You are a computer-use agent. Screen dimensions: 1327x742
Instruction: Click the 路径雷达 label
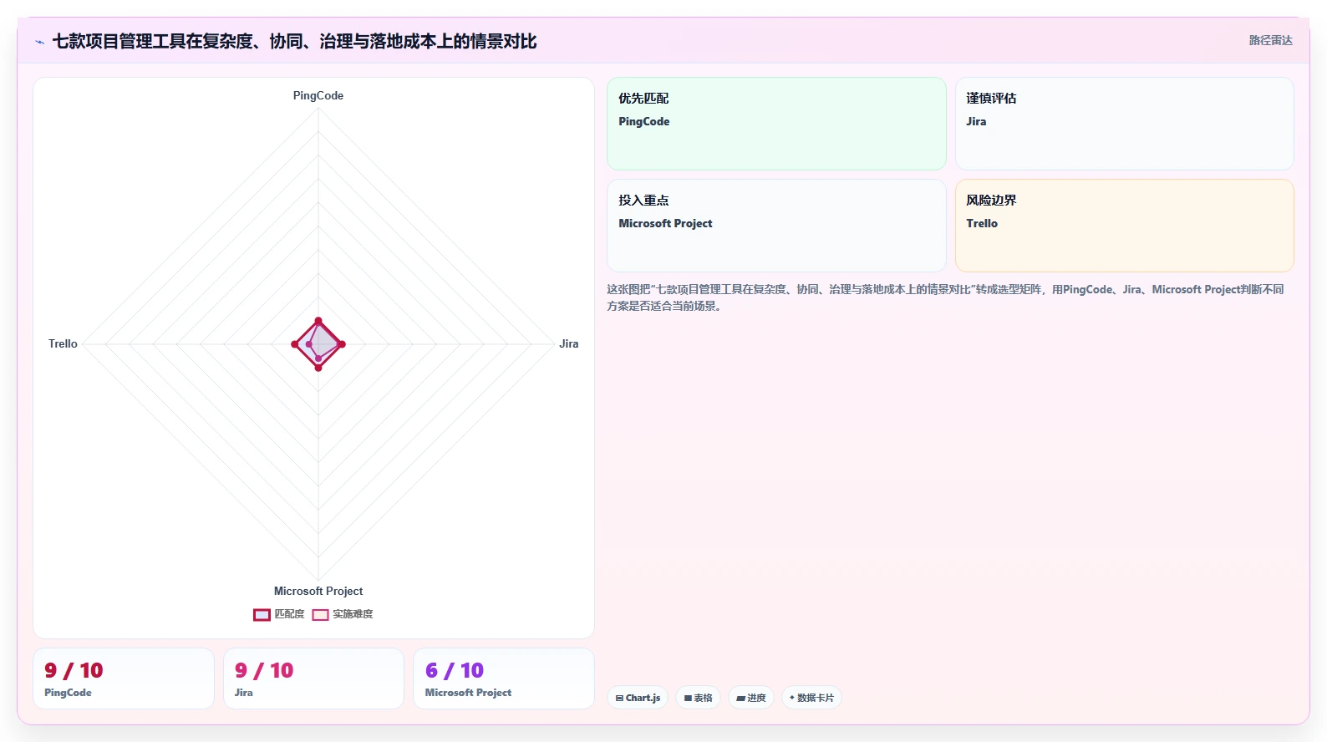click(1270, 40)
